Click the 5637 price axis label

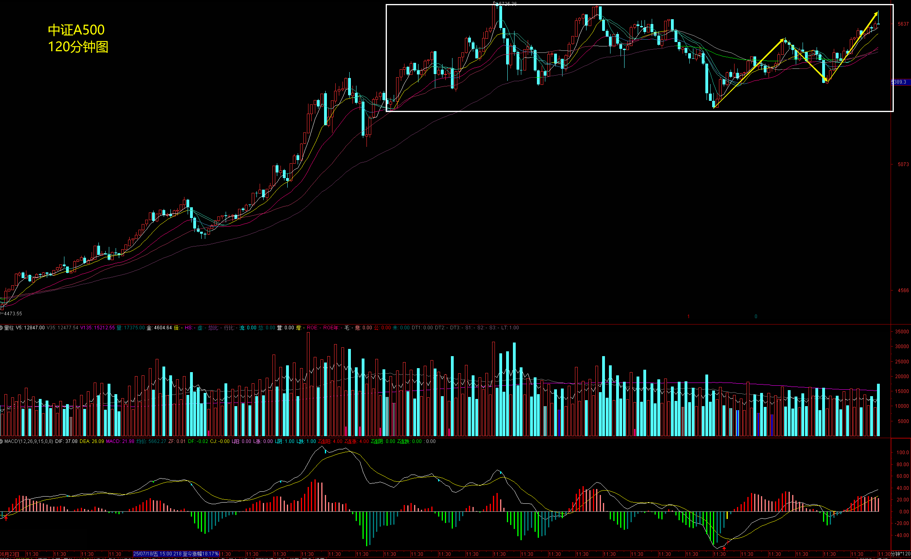click(x=903, y=24)
